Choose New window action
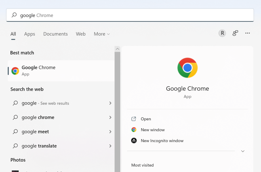 [187, 130]
